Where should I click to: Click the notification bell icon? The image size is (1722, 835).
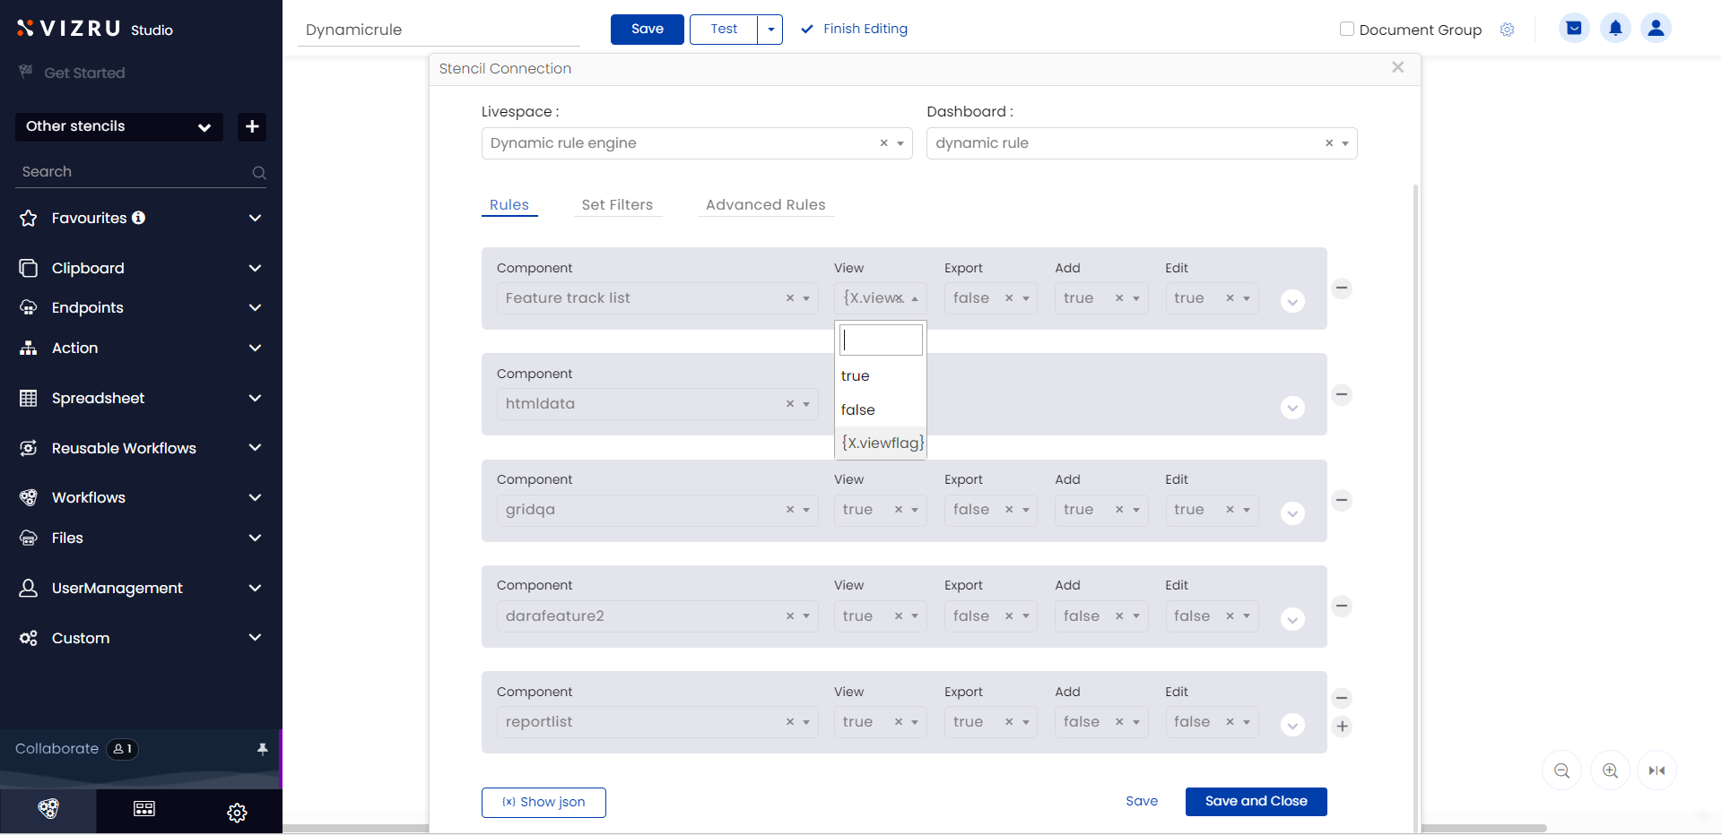(1615, 29)
